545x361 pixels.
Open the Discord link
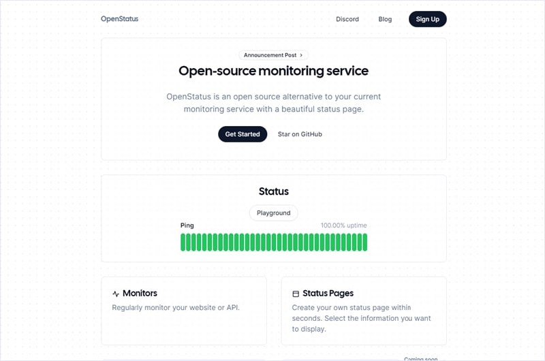coord(347,19)
